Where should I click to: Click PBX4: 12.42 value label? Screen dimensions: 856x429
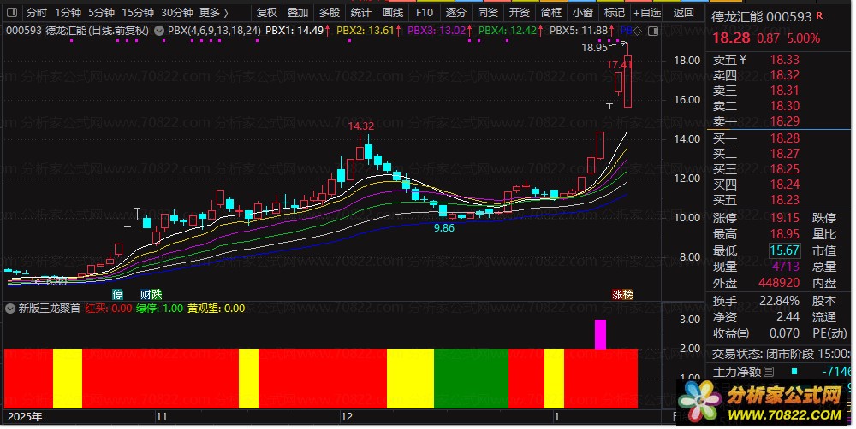(x=508, y=31)
